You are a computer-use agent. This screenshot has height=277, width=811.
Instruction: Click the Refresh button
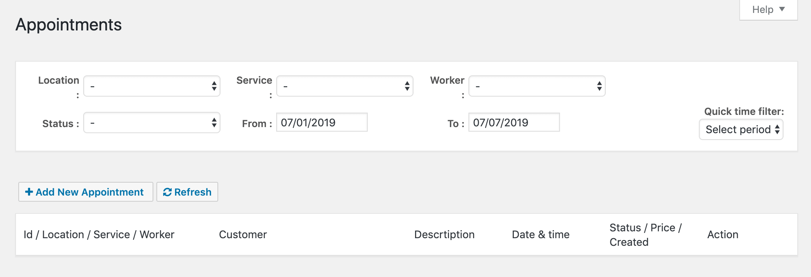pyautogui.click(x=187, y=192)
